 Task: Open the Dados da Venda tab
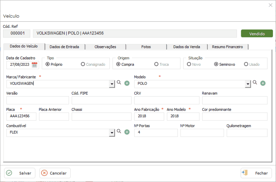click(x=187, y=47)
